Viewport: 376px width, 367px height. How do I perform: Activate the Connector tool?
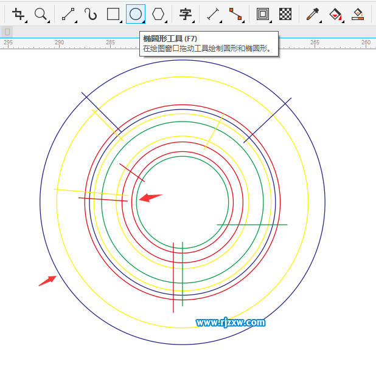click(x=235, y=14)
